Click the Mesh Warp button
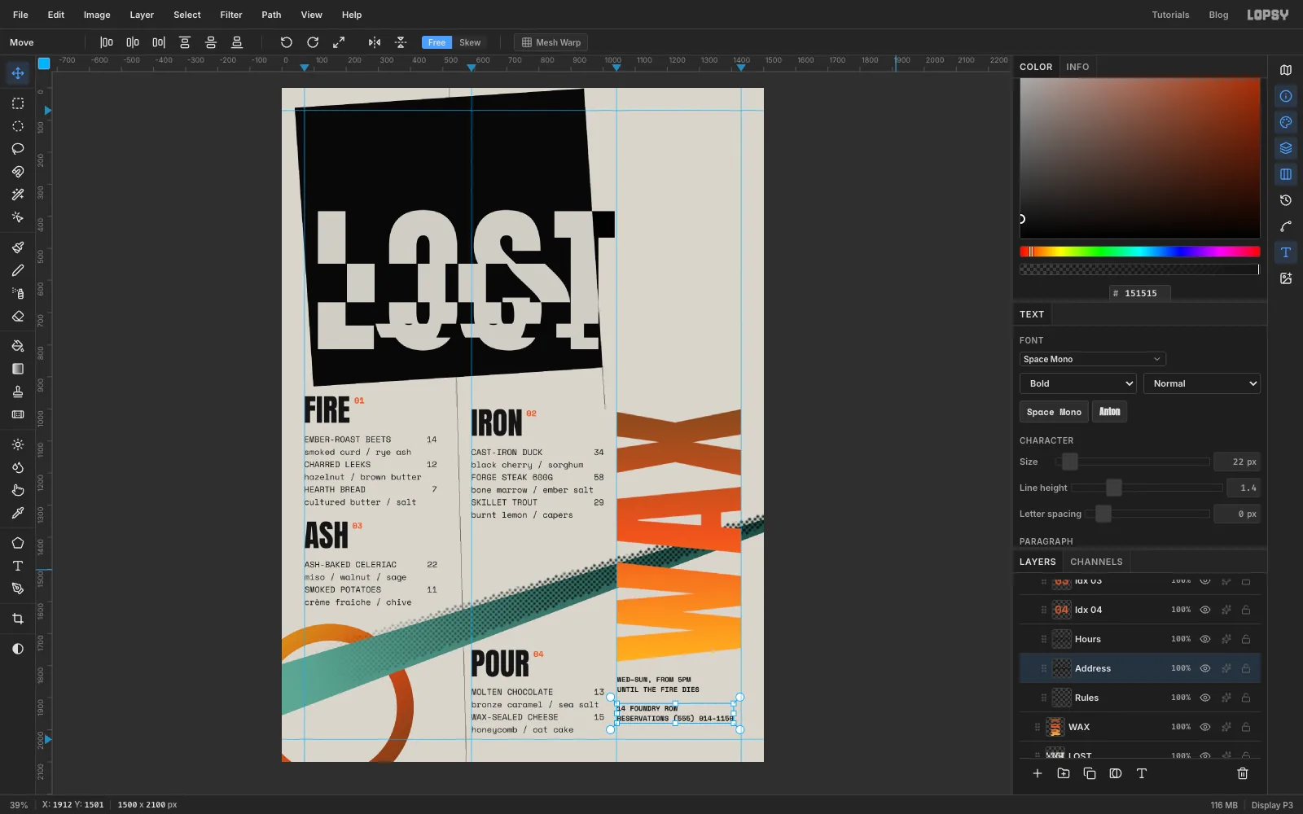The height and width of the screenshot is (814, 1303). tap(551, 42)
